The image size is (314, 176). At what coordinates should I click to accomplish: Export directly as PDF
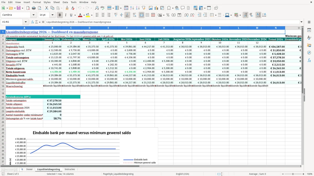pos(28,8)
